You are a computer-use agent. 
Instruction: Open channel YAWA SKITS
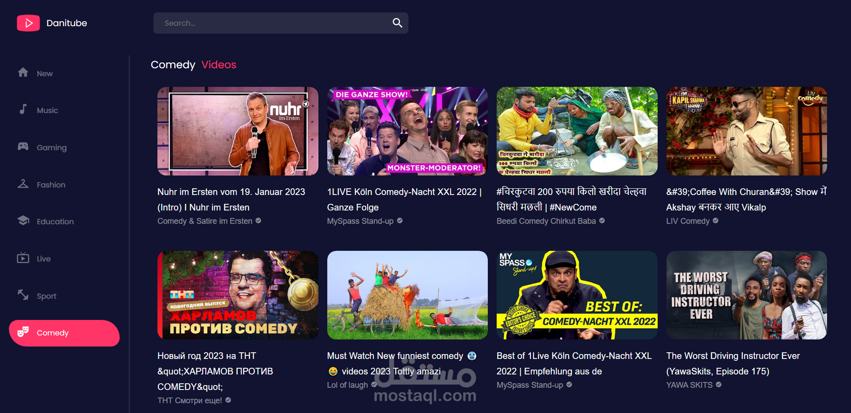point(690,385)
